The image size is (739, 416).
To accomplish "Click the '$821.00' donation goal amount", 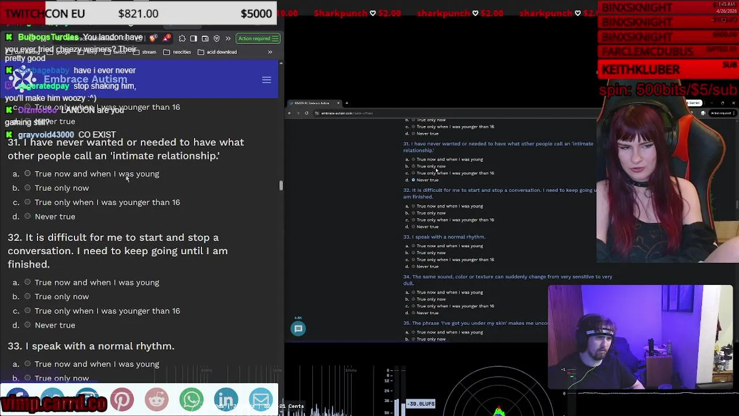I will tap(138, 13).
